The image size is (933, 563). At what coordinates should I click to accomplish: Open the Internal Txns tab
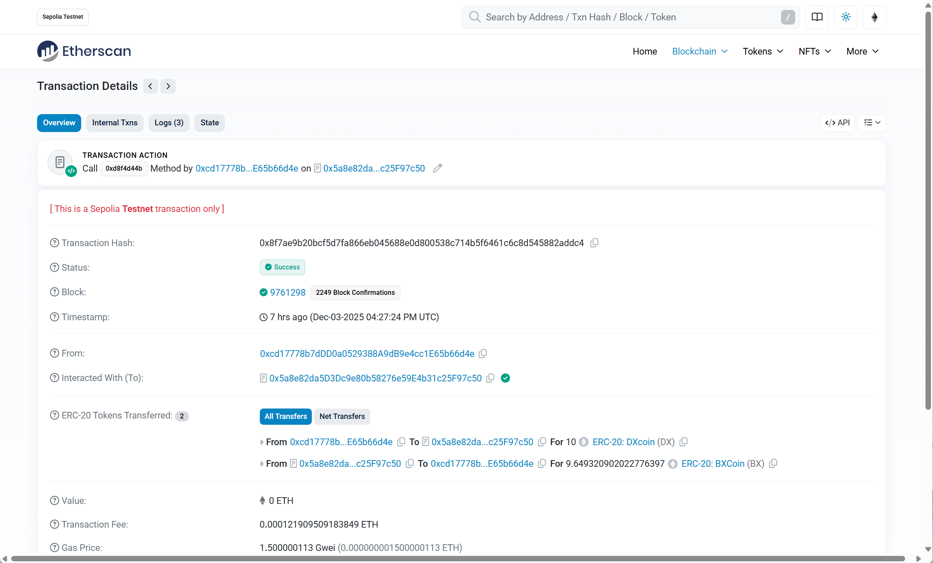coord(114,123)
